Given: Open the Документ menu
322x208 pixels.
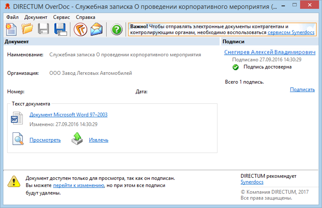Looking at the screenshot, I should 36,17.
